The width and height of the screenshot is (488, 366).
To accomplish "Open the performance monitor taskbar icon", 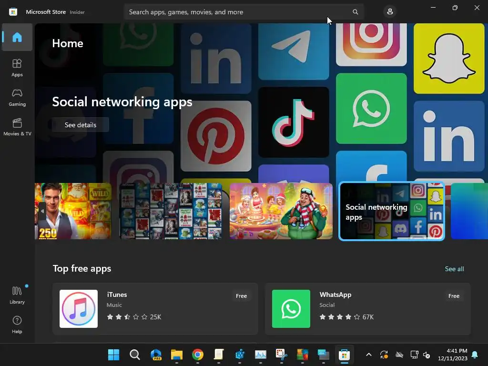I will (261, 355).
